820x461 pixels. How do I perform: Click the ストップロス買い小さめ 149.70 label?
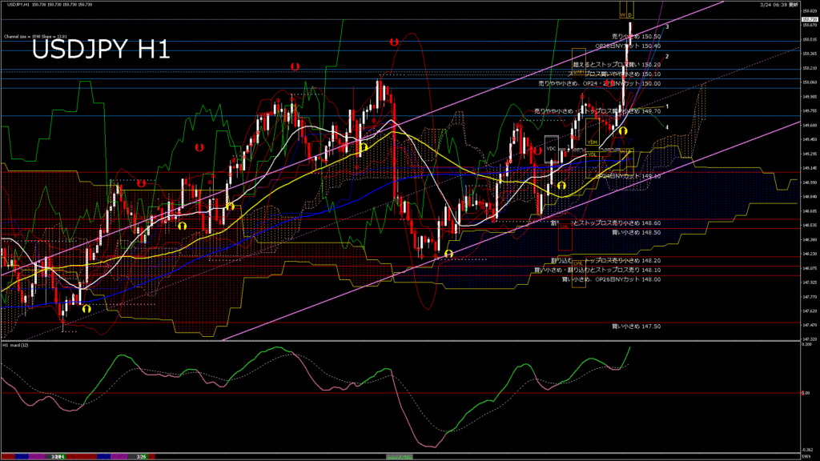tap(597, 111)
